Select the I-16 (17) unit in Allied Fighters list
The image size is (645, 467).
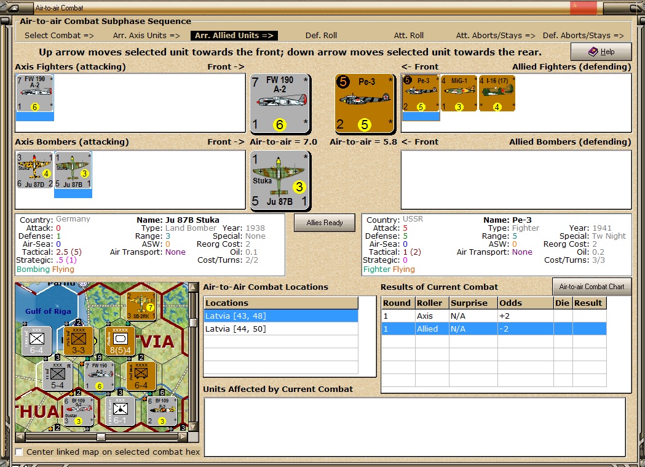(x=497, y=94)
